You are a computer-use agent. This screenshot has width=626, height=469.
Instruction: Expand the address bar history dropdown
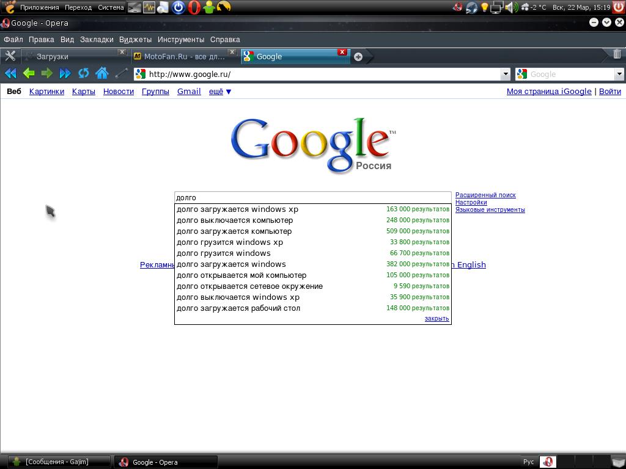pyautogui.click(x=506, y=74)
